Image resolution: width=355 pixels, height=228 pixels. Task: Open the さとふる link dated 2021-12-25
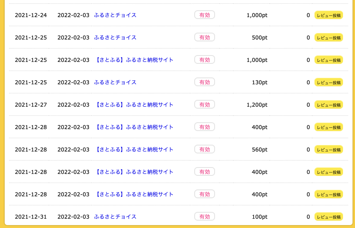point(133,60)
